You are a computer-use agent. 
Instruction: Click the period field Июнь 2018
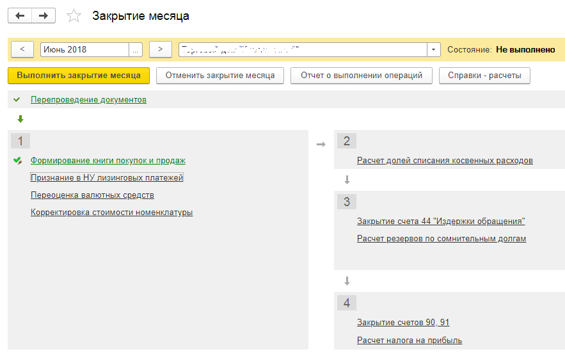[x=84, y=49]
